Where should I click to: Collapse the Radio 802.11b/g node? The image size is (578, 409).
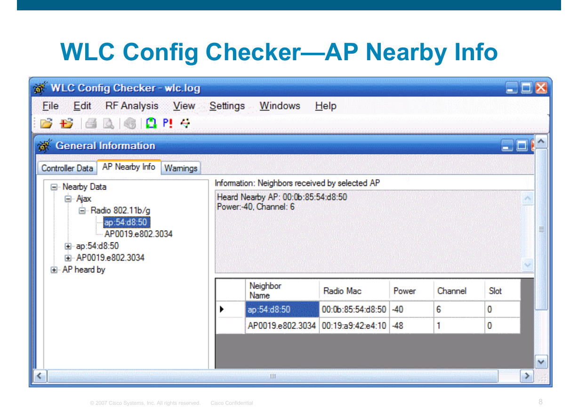82,210
